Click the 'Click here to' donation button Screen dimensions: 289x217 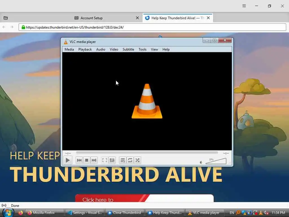[x=144, y=198]
